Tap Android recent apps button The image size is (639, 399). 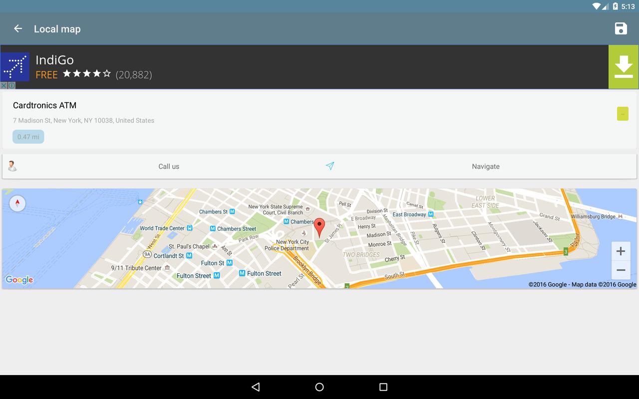point(383,387)
